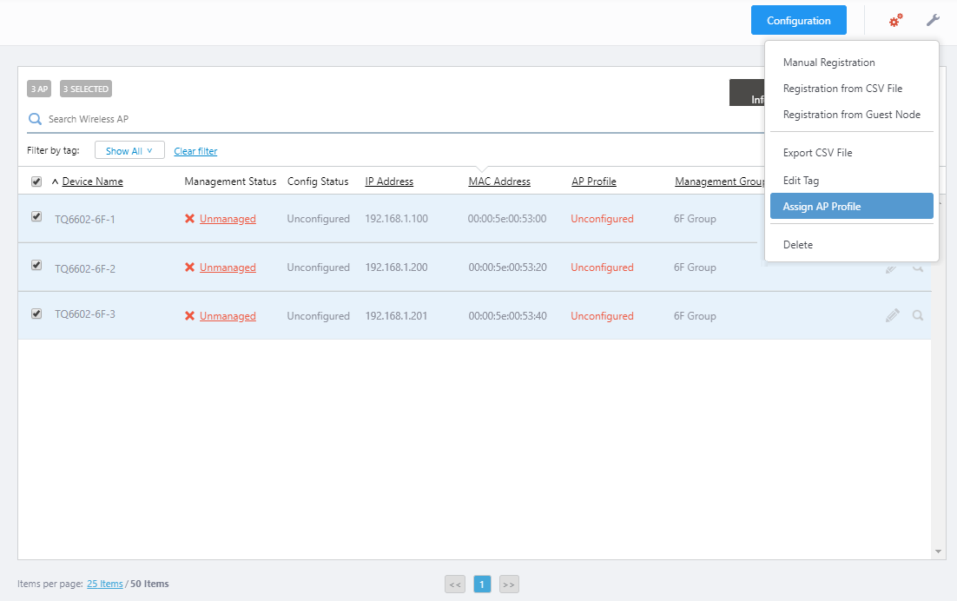Click the red X status icon for TQ6602-6F-2
This screenshot has width=957, height=601.
[x=190, y=267]
